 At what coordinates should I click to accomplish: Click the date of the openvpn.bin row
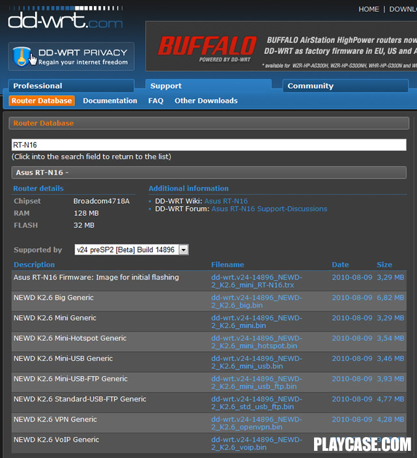[x=352, y=420]
